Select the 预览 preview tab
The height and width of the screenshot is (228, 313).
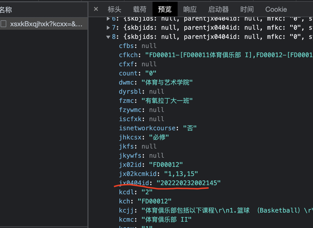pos(165,9)
